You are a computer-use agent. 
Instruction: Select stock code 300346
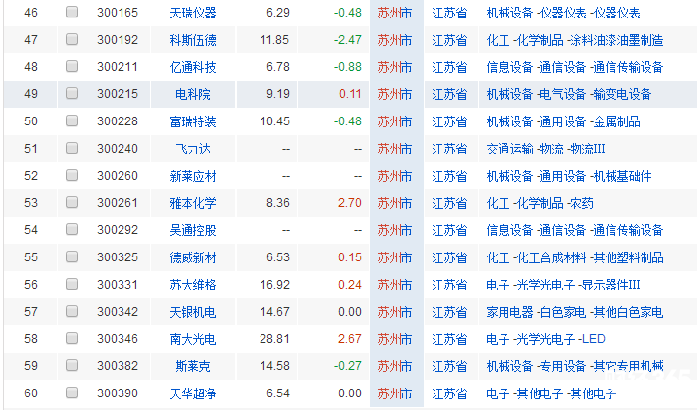point(118,339)
